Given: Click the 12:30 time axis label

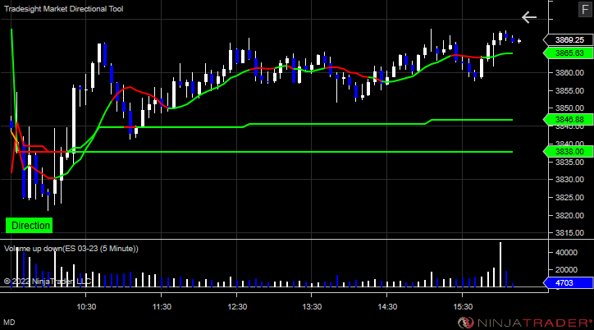Looking at the screenshot, I should 237,307.
